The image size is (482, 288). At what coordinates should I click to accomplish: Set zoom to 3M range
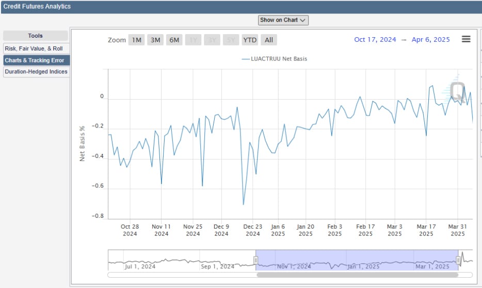pyautogui.click(x=155, y=40)
